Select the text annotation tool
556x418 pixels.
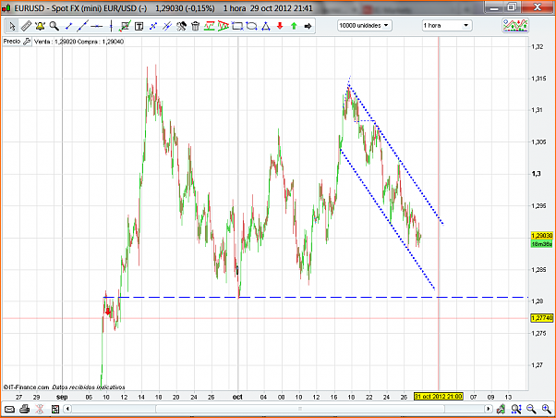pos(139,26)
